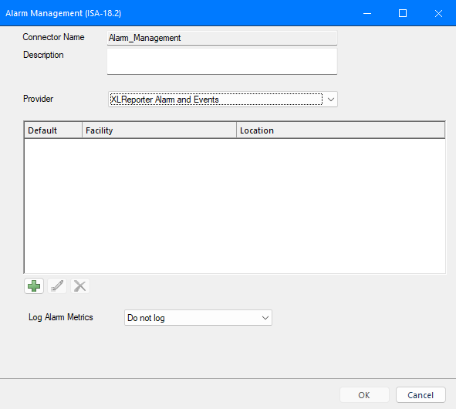Click the Default column header
This screenshot has width=456, height=409.
53,130
